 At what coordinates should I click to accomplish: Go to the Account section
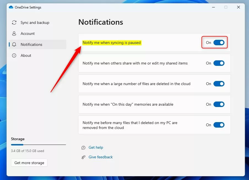tap(38, 33)
